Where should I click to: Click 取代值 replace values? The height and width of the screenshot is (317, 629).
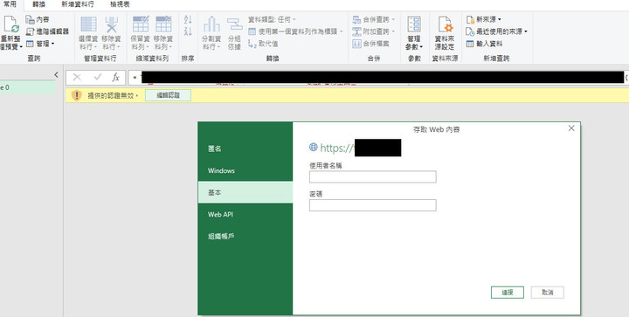(x=263, y=44)
